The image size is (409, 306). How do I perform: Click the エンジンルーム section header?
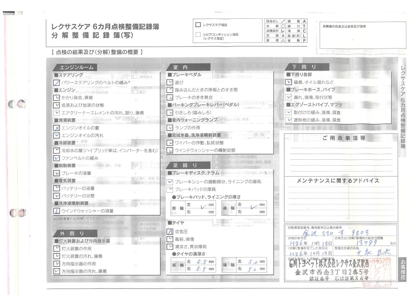click(75, 67)
